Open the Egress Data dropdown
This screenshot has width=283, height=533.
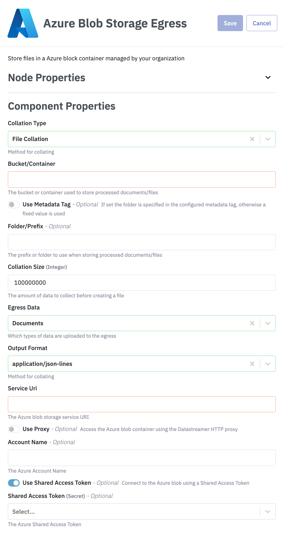pyautogui.click(x=268, y=323)
